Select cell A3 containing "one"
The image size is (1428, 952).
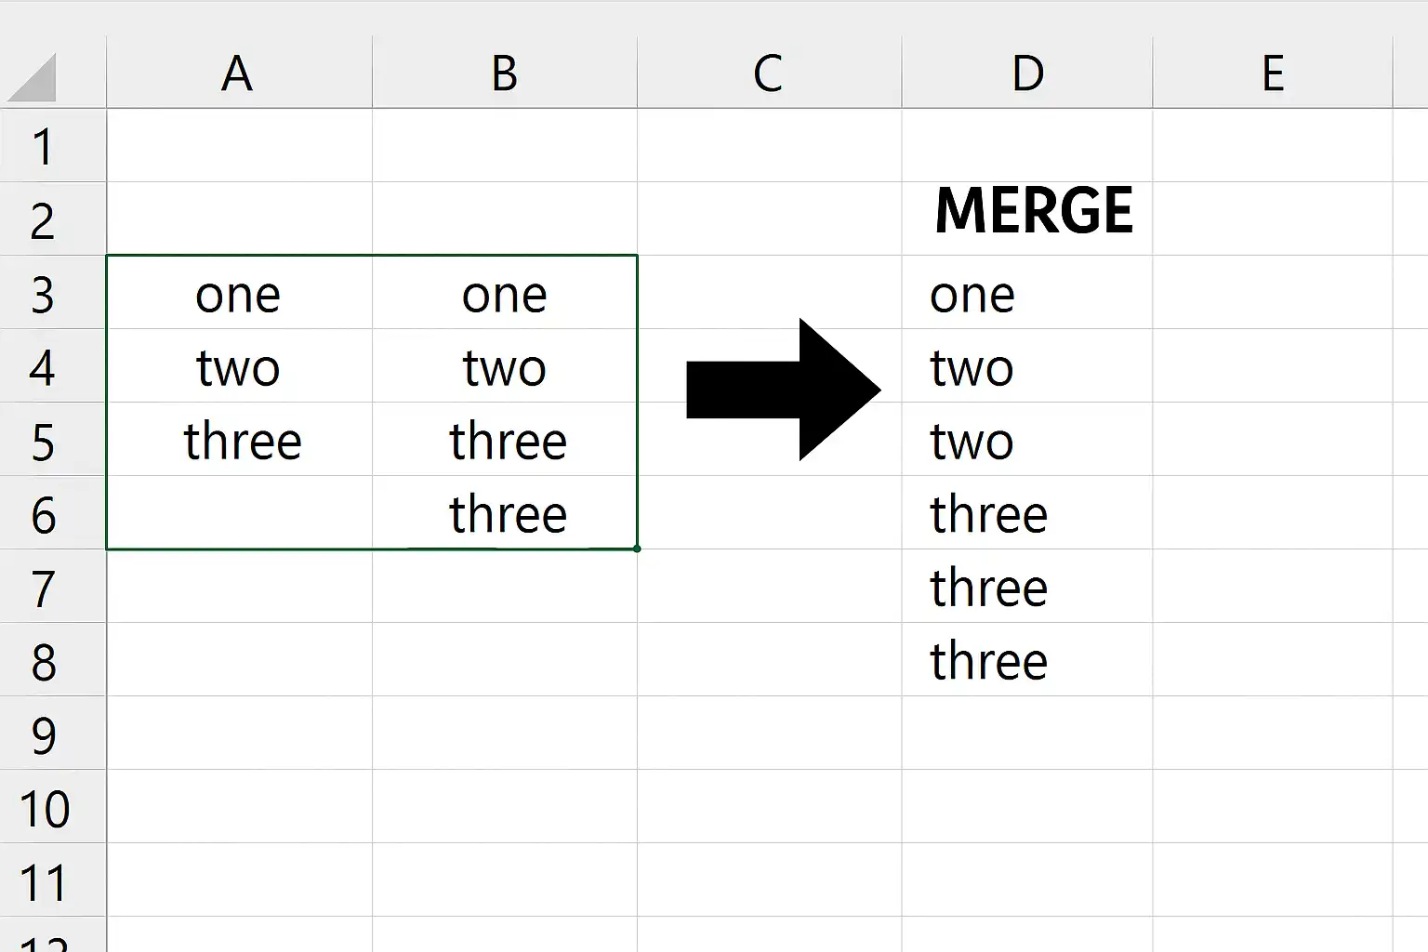238,294
